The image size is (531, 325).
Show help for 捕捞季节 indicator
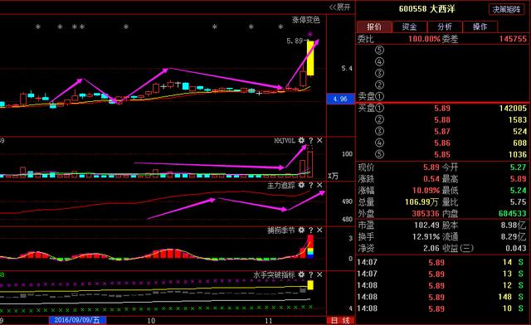(311, 230)
